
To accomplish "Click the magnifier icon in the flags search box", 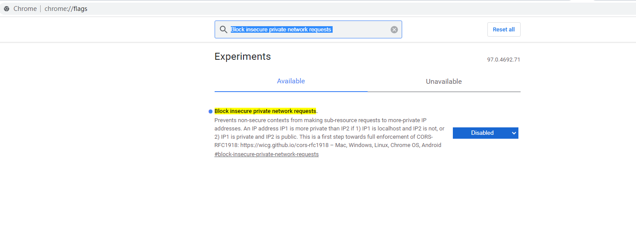I will coord(223,29).
